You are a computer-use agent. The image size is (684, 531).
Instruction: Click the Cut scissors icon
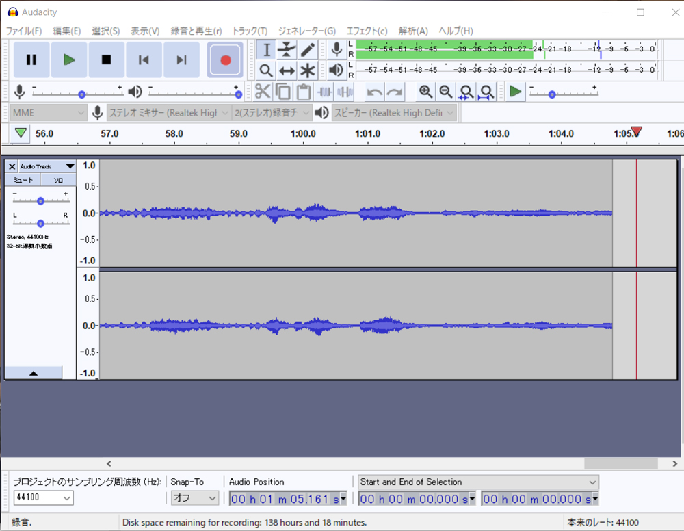pyautogui.click(x=263, y=92)
